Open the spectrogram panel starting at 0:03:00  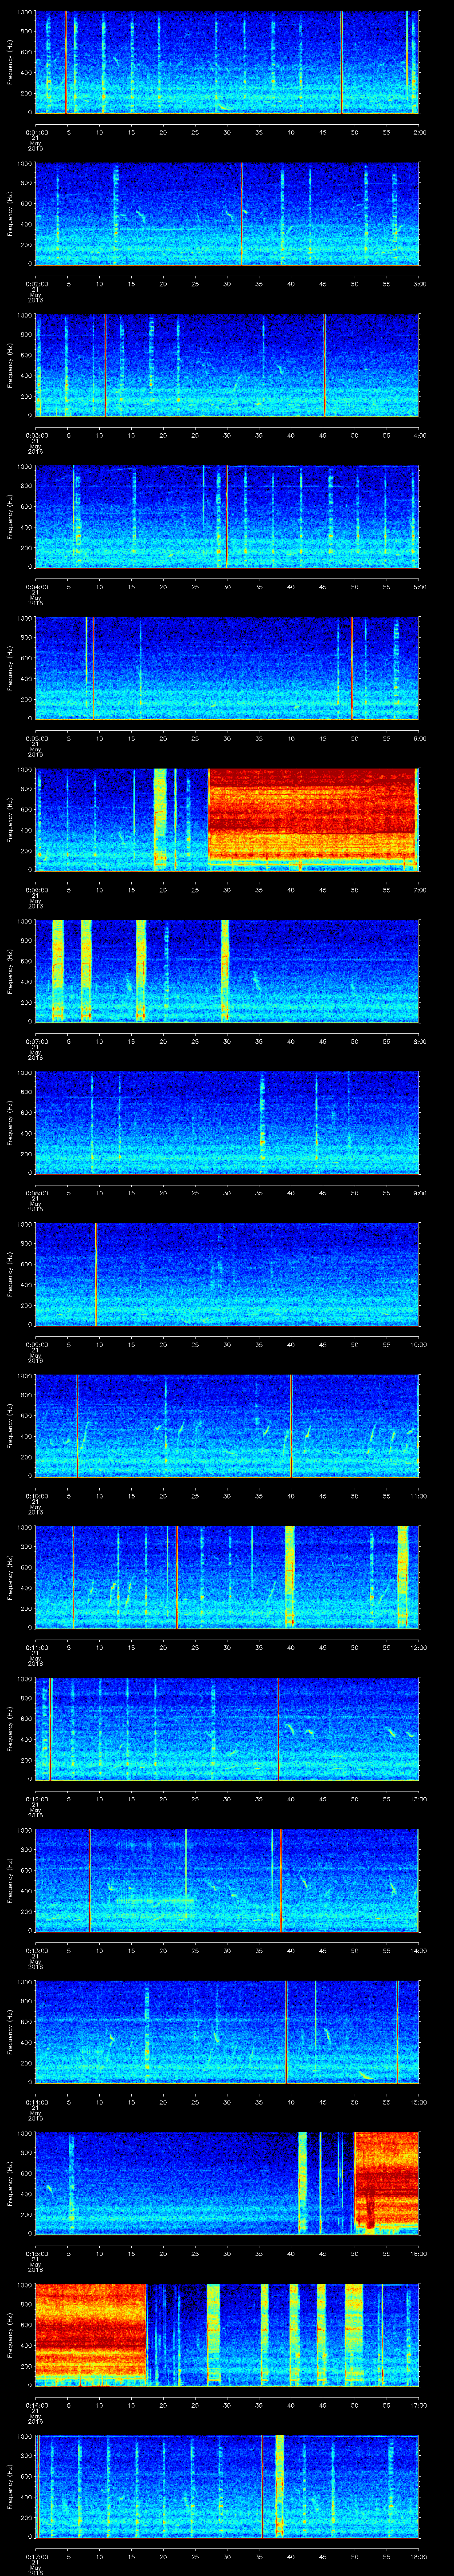pos(227,366)
